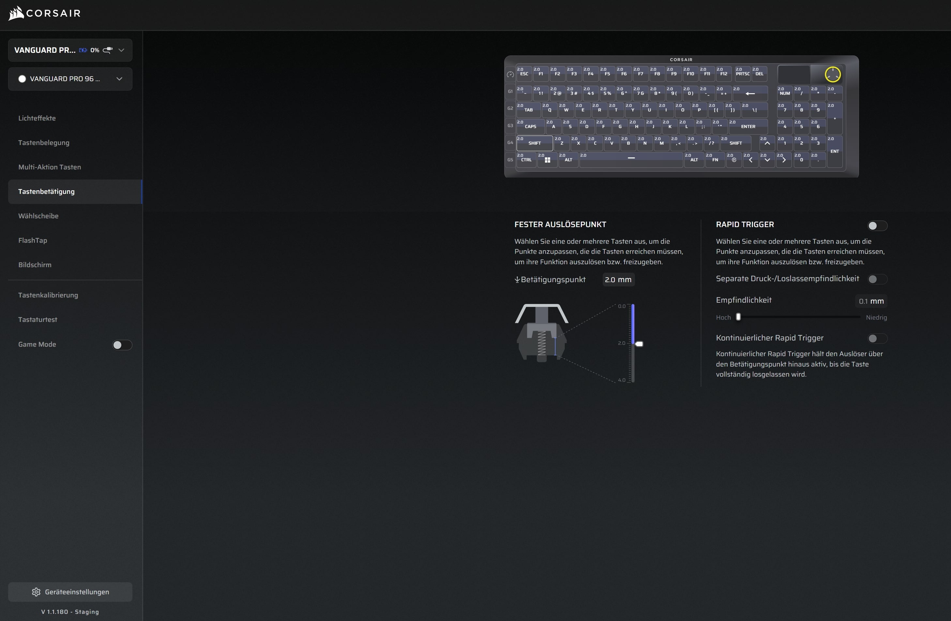Open Tastaturtest page
The height and width of the screenshot is (621, 951).
point(38,320)
